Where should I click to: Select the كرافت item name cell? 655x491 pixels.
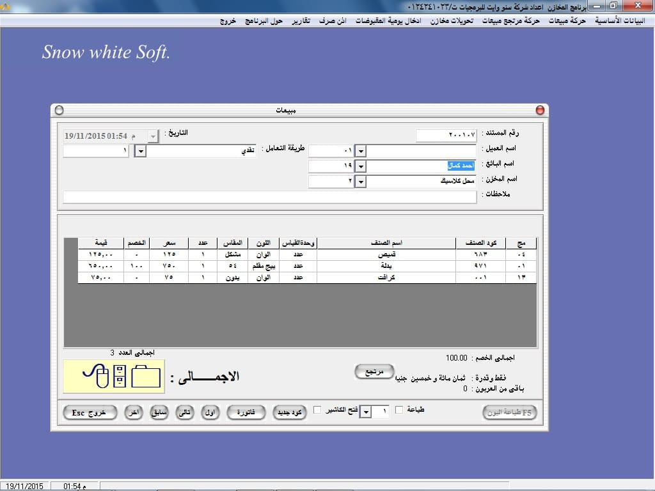(x=386, y=277)
